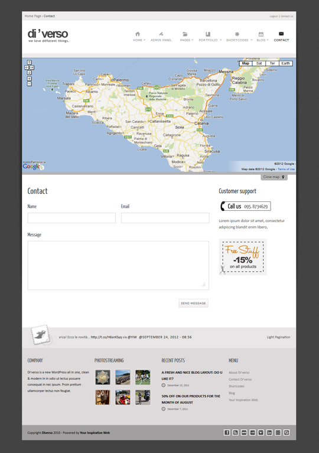319x453 pixels.
Task: Focus the Name input field
Action: point(71,218)
